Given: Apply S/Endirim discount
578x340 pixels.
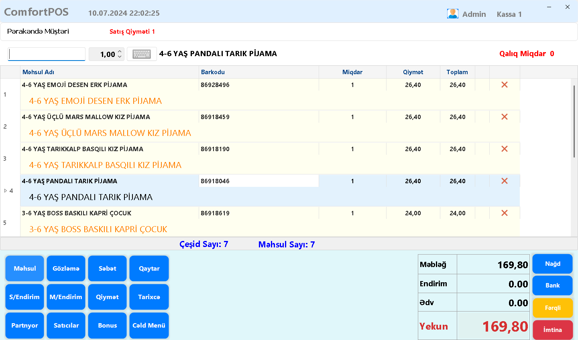Looking at the screenshot, I should pos(24,297).
